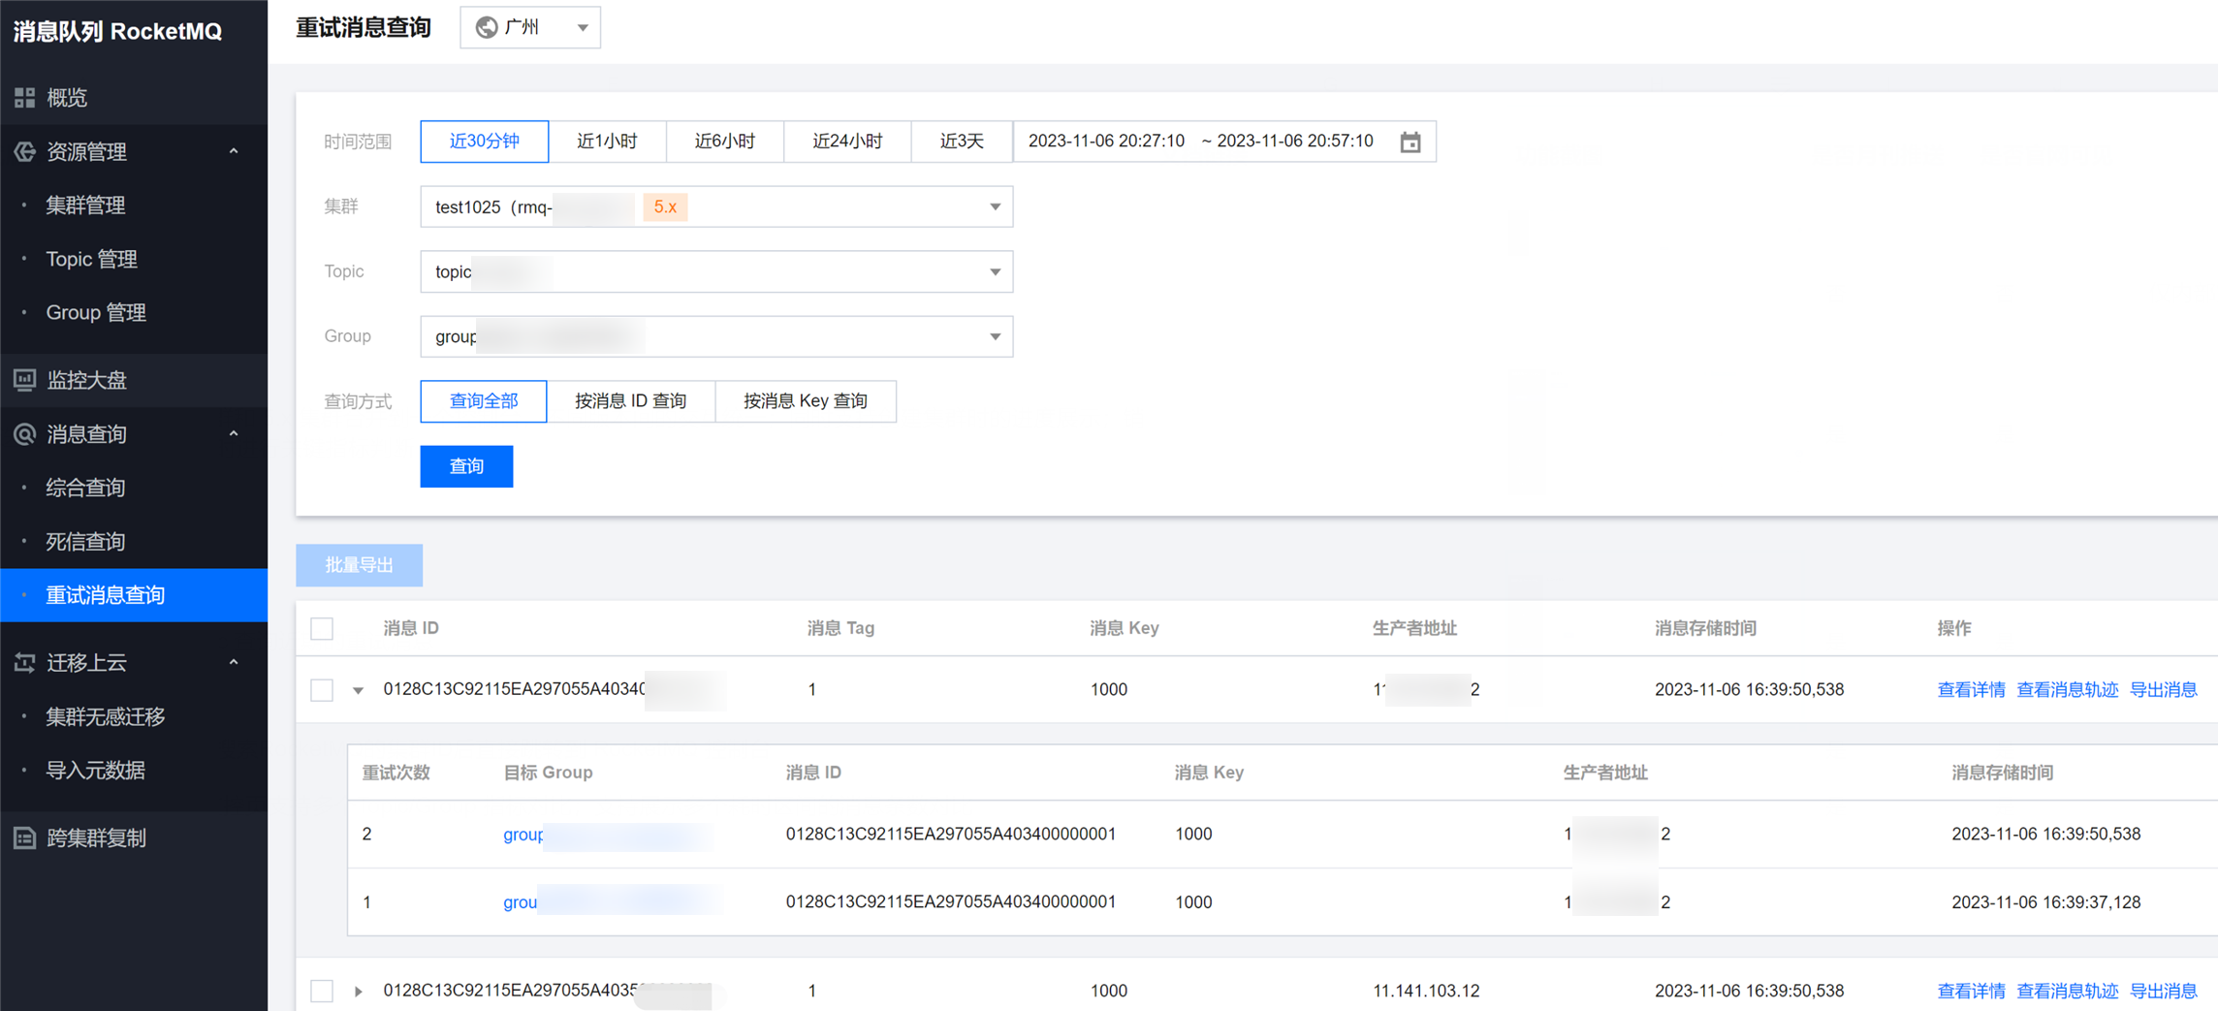Image resolution: width=2218 pixels, height=1011 pixels.
Task: Click 查看详情 for the 11.141.103.12 row
Action: [x=1971, y=991]
